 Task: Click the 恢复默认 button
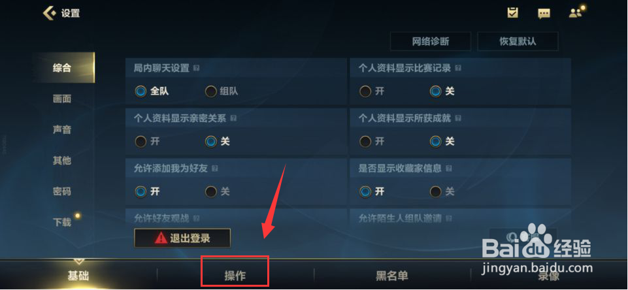(518, 42)
